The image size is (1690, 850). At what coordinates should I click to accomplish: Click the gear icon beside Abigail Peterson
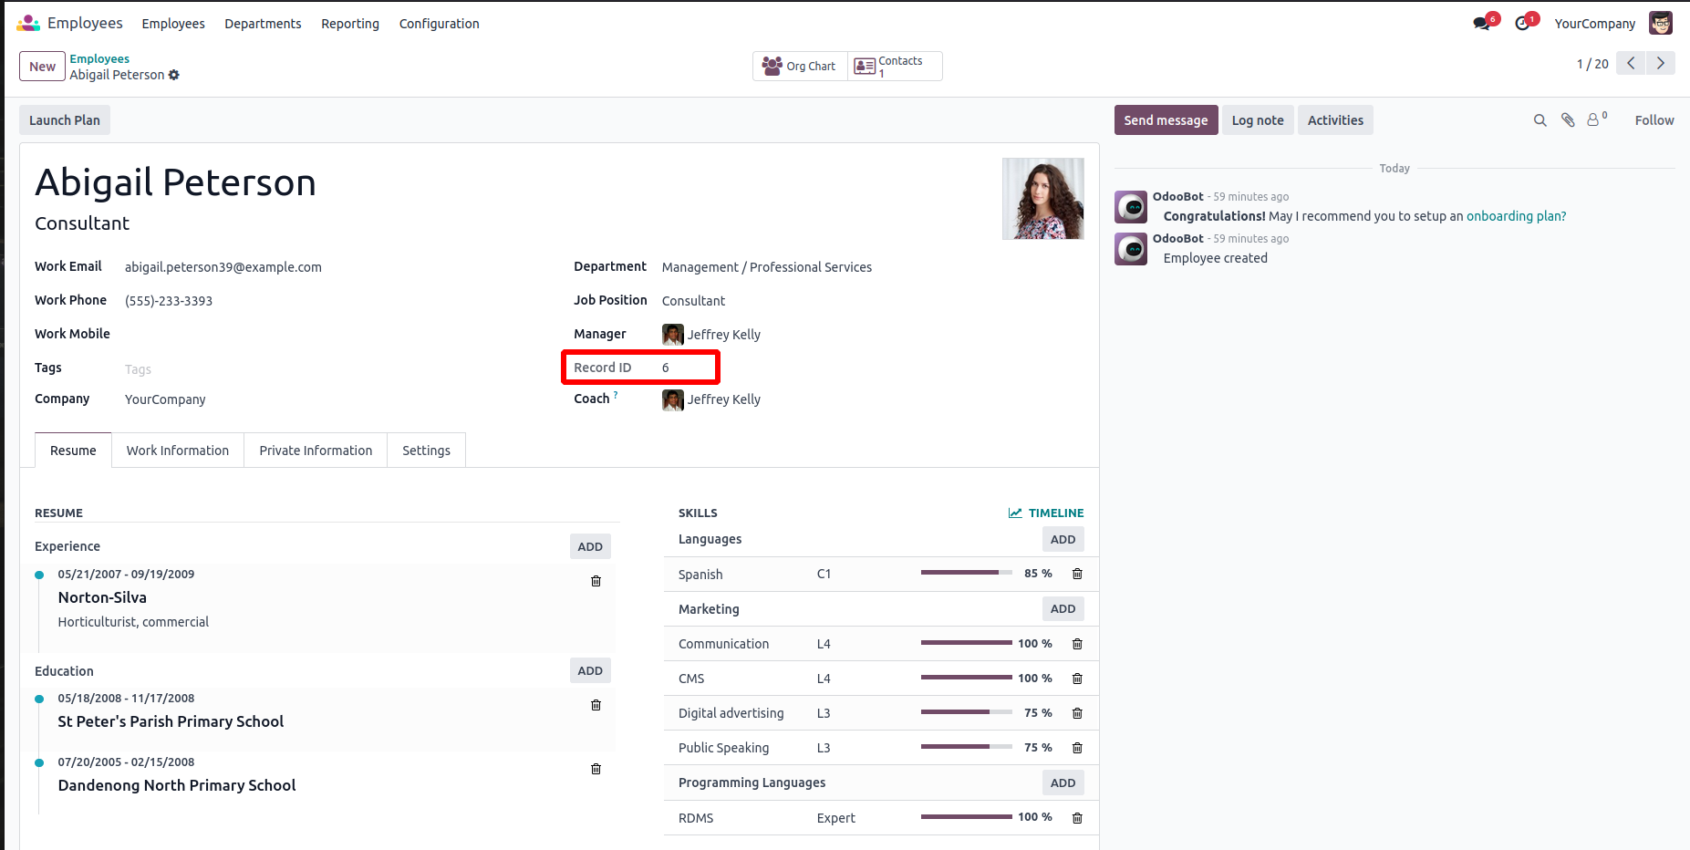click(x=174, y=75)
